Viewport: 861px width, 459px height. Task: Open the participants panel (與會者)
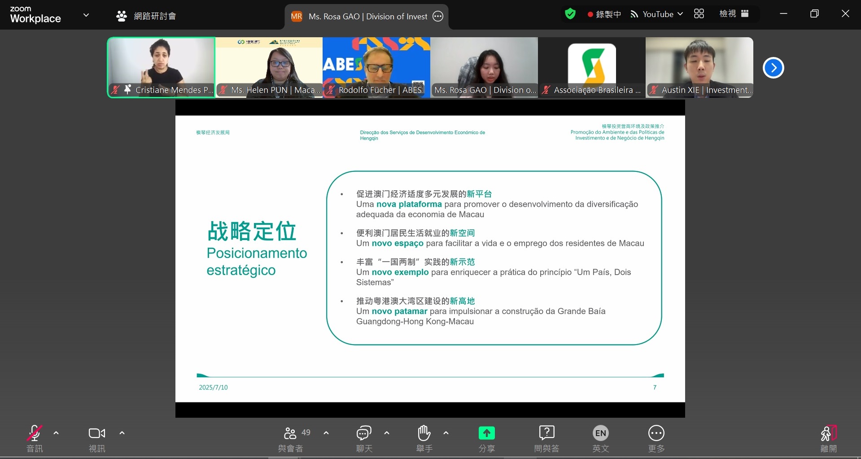(x=291, y=438)
